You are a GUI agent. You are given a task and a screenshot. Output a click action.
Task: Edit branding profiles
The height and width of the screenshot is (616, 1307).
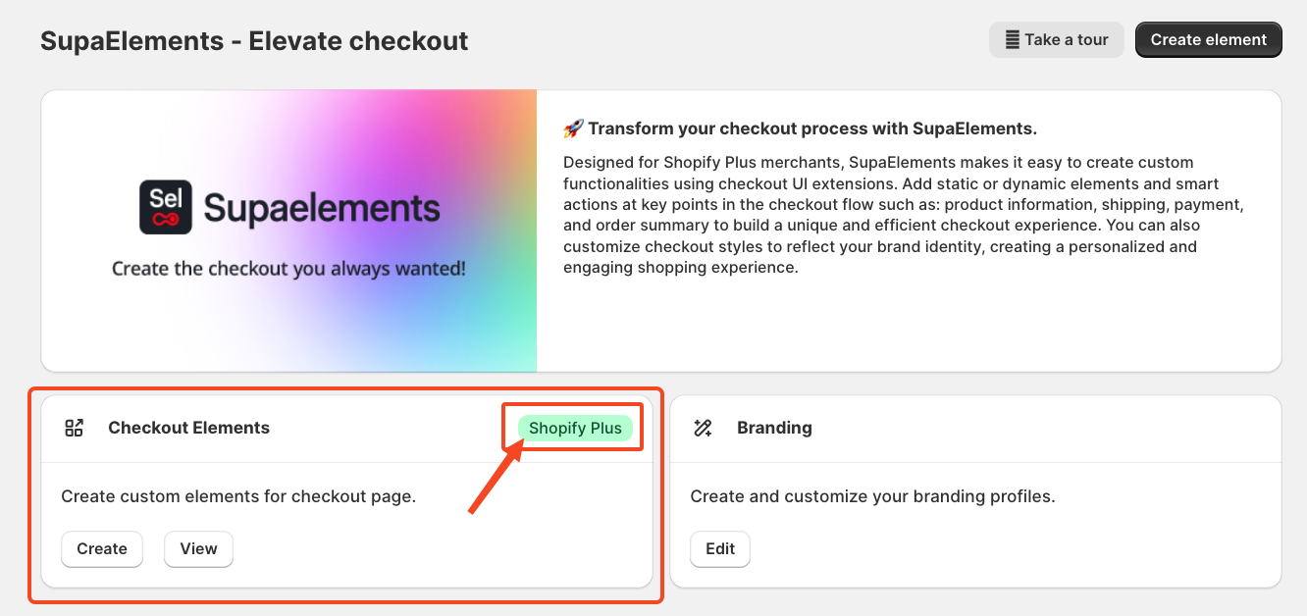point(720,549)
